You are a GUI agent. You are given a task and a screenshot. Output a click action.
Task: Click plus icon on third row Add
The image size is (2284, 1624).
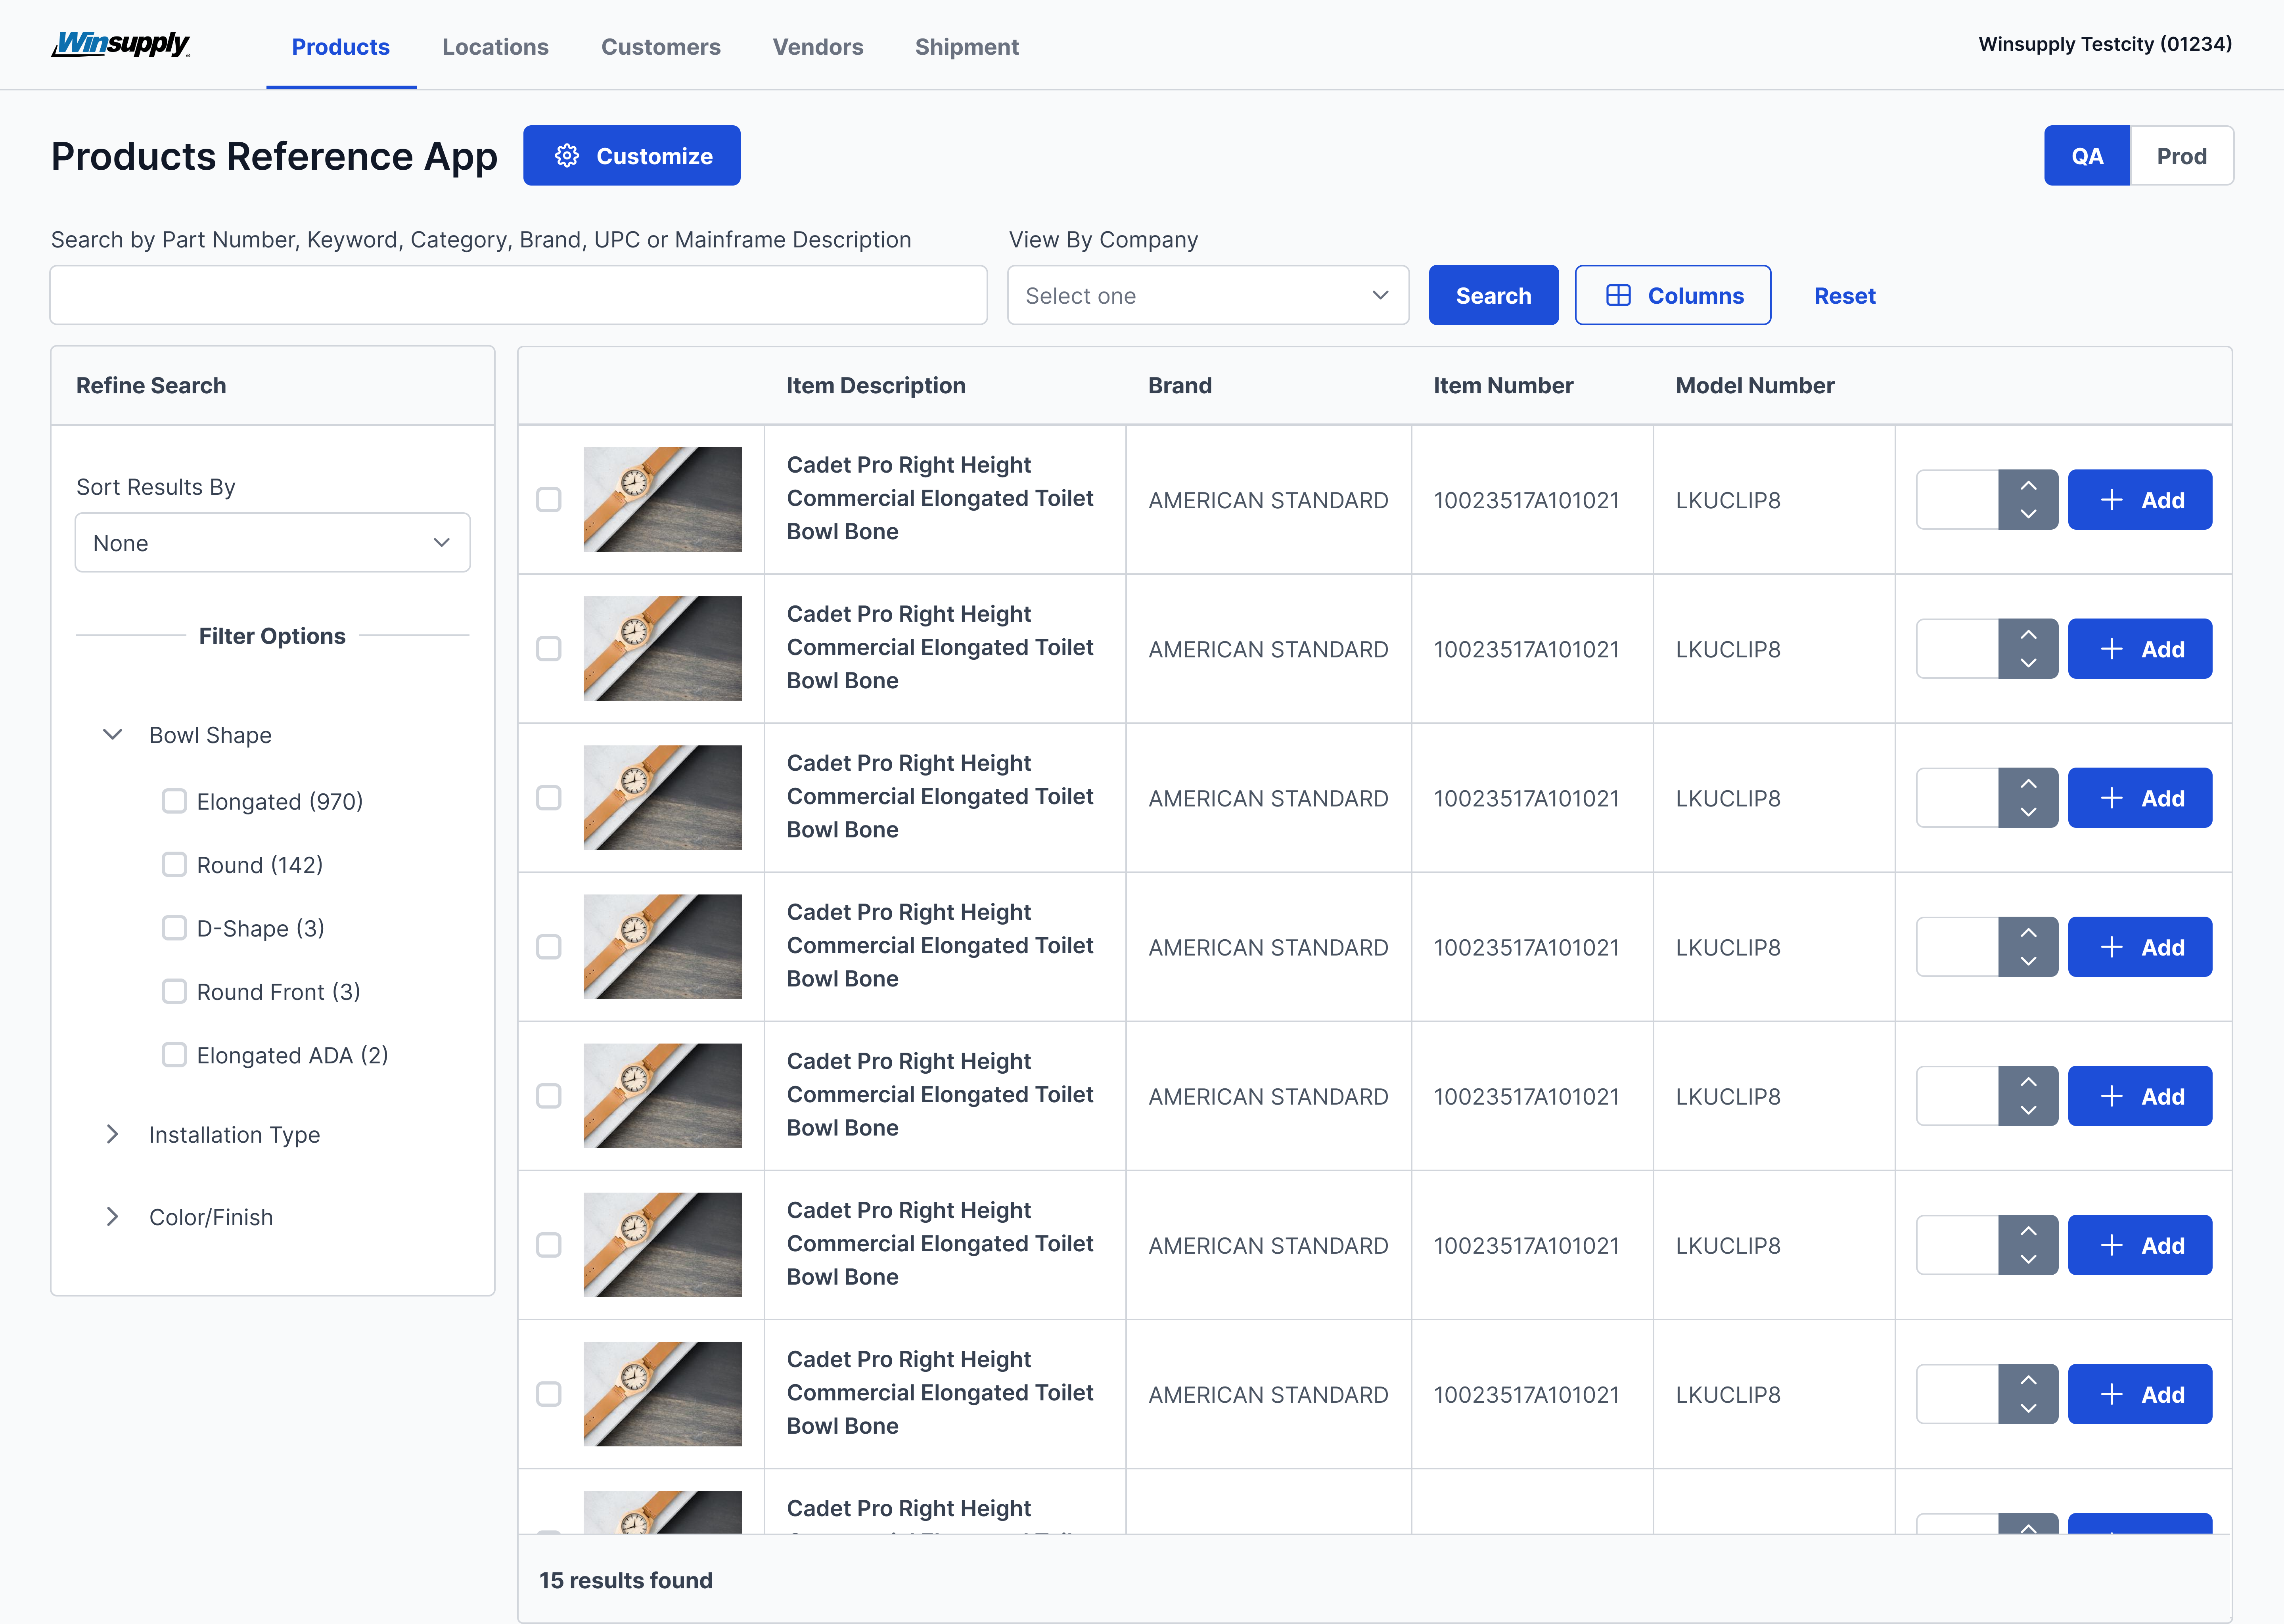(2111, 798)
